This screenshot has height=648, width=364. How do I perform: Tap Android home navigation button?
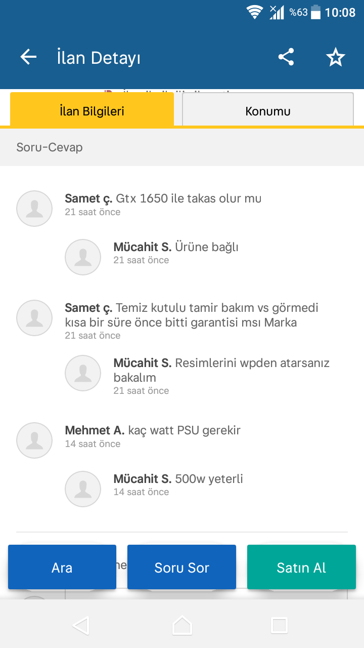[182, 625]
